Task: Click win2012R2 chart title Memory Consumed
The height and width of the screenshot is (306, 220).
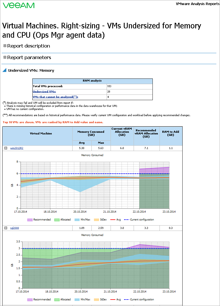Action: pos(92,155)
